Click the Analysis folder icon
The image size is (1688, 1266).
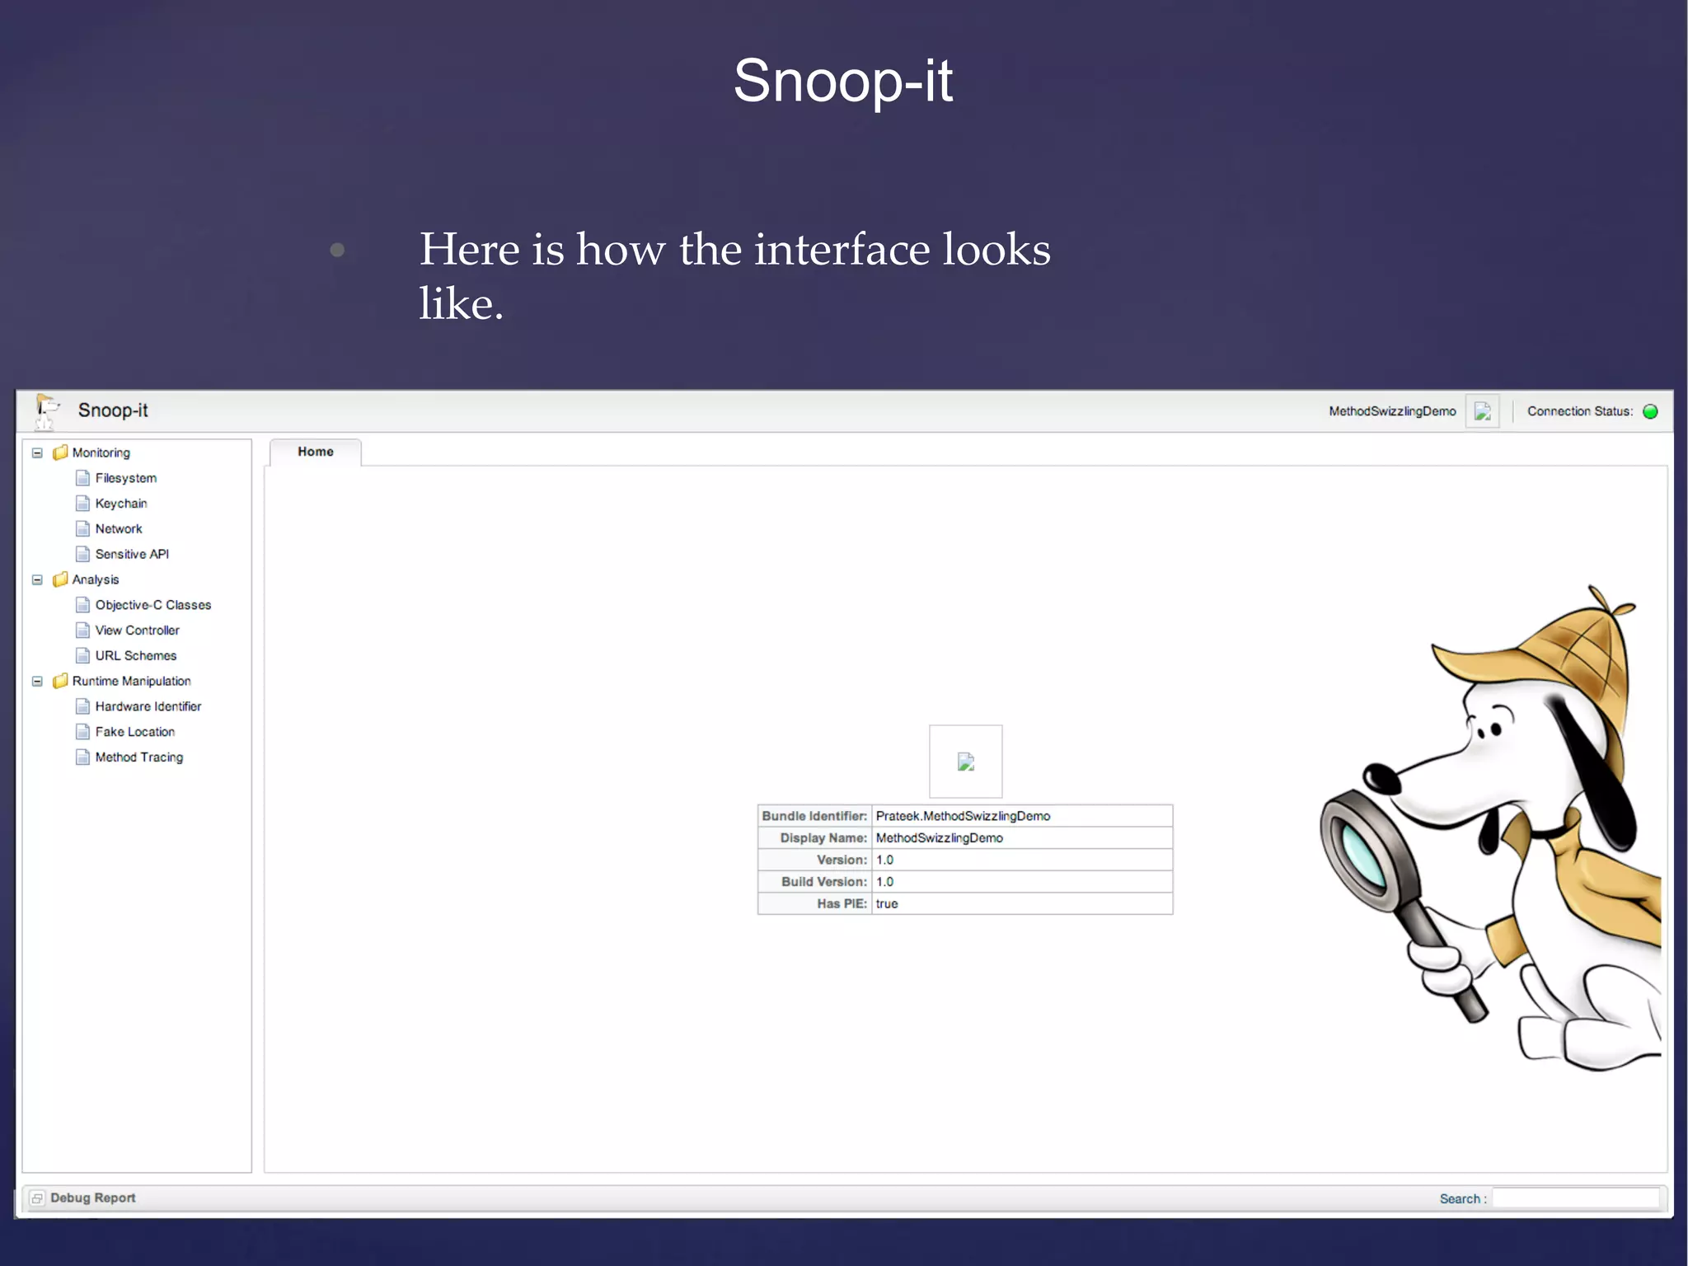[60, 579]
